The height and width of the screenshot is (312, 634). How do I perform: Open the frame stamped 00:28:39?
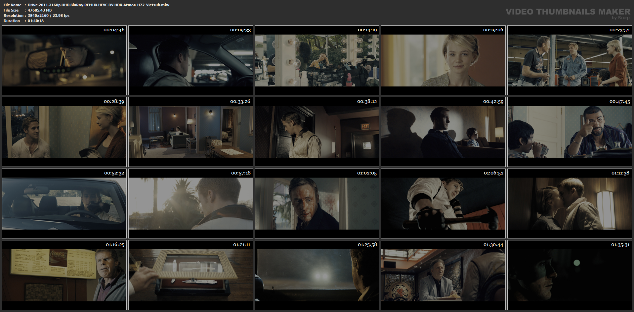pyautogui.click(x=64, y=132)
